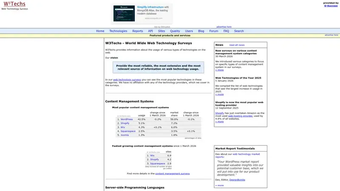
Task: Click read all news link
Action: click(x=237, y=45)
